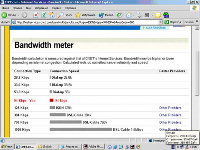Click the network connection tray icon

(x=182, y=147)
